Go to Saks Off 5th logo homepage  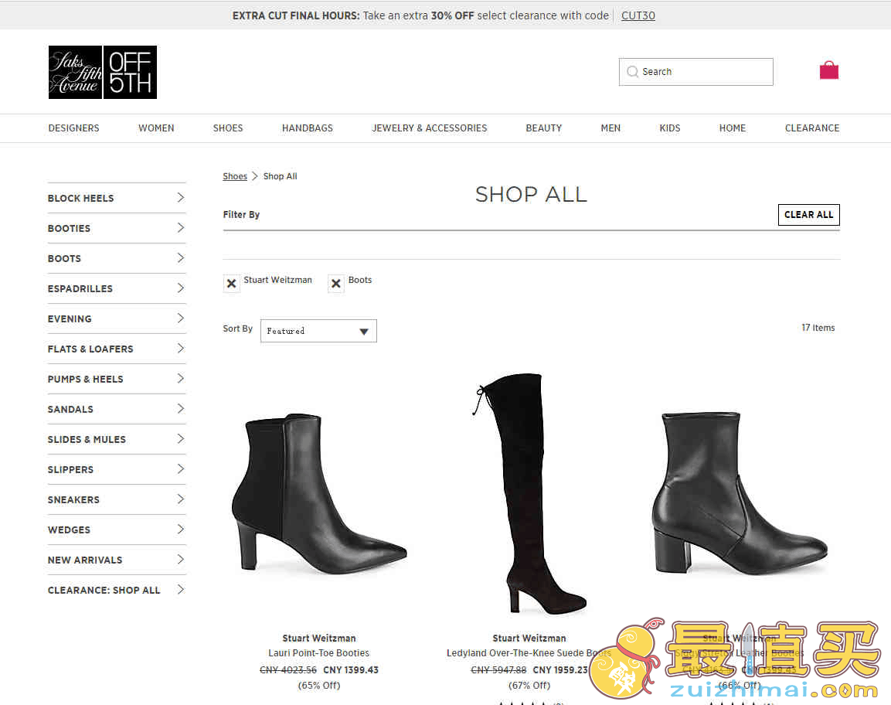coord(102,72)
